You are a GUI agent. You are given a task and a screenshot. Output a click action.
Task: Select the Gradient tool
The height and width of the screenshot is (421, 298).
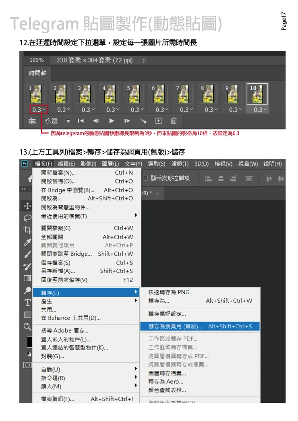27,278
